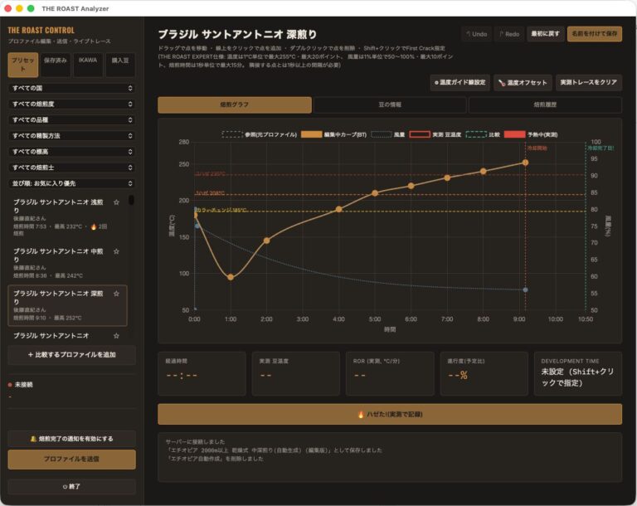Select the 焙煎グラフ tab
The image size is (637, 506).
pos(235,105)
